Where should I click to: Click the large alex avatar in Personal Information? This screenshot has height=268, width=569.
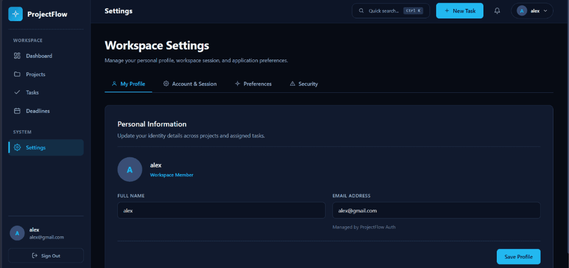pos(129,169)
